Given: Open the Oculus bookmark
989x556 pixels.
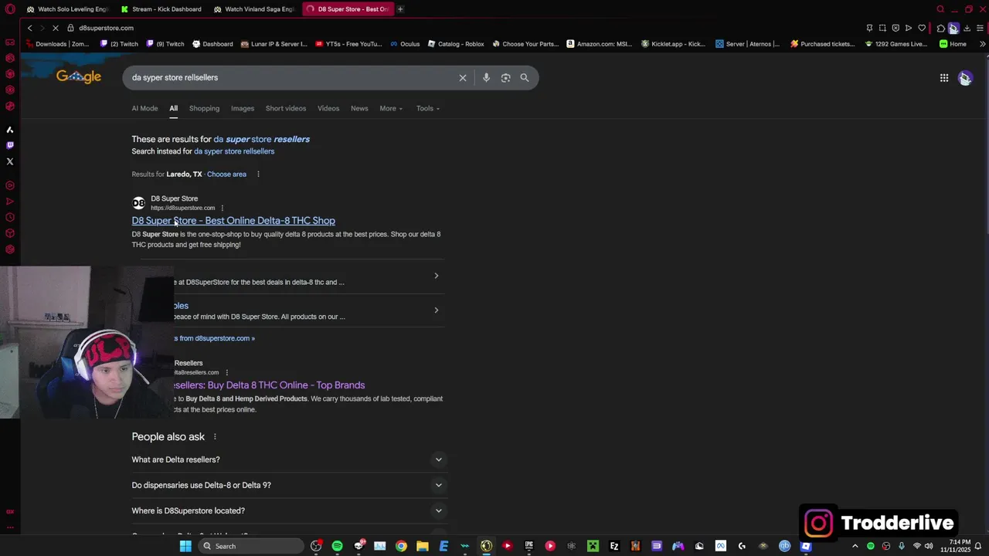Looking at the screenshot, I should click(405, 44).
